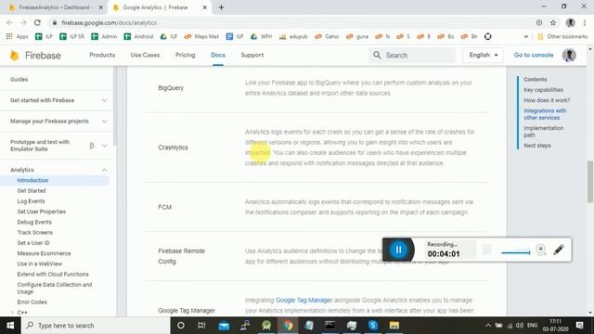Open the Products menu
Screen dimensions: 594x334
(x=102, y=55)
